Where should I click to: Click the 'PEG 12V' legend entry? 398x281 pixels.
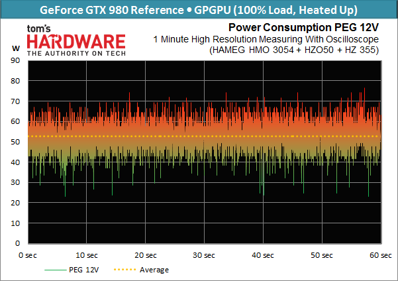[83, 270]
